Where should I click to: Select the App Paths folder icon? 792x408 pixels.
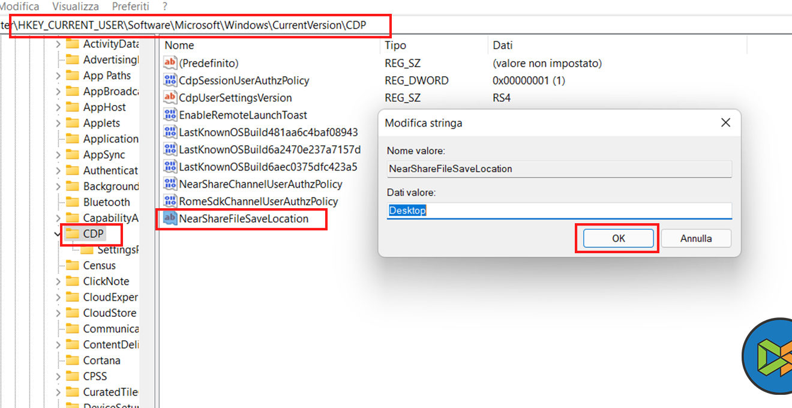tap(73, 76)
